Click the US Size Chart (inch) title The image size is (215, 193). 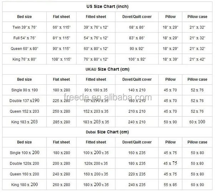click(x=107, y=6)
